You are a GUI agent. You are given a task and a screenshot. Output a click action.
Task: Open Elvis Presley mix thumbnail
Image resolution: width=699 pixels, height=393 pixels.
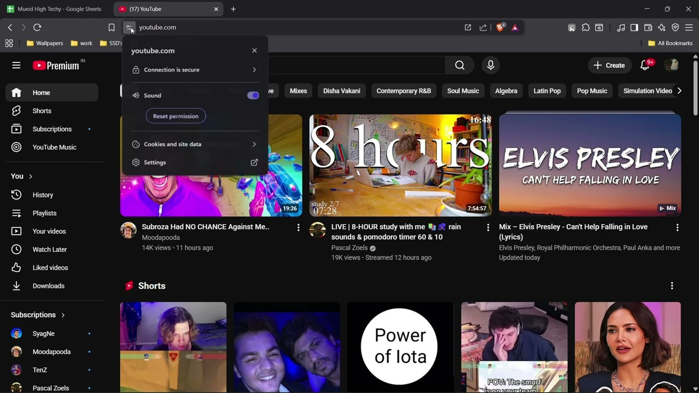590,165
